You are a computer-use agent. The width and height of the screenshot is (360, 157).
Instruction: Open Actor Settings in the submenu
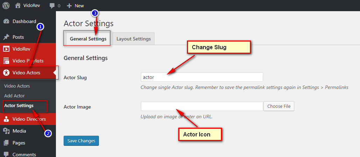pyautogui.click(x=19, y=105)
